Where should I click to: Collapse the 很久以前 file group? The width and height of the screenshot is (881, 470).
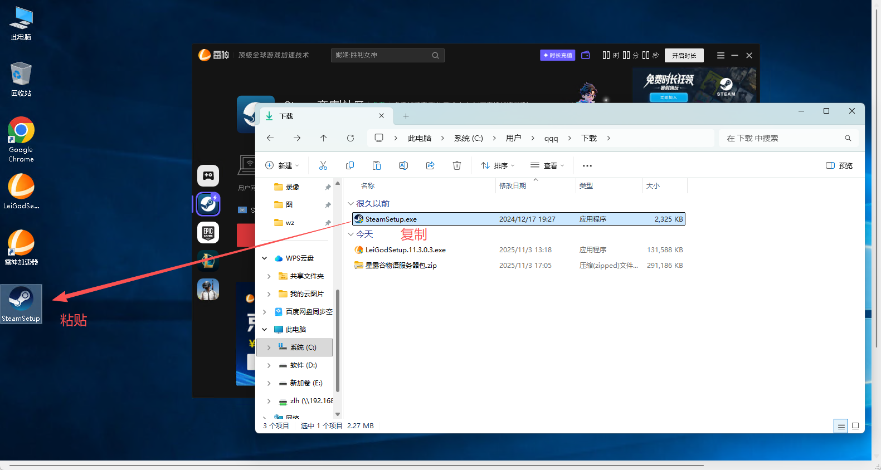click(351, 204)
